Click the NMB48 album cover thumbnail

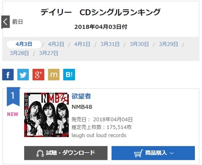[x=46, y=115]
